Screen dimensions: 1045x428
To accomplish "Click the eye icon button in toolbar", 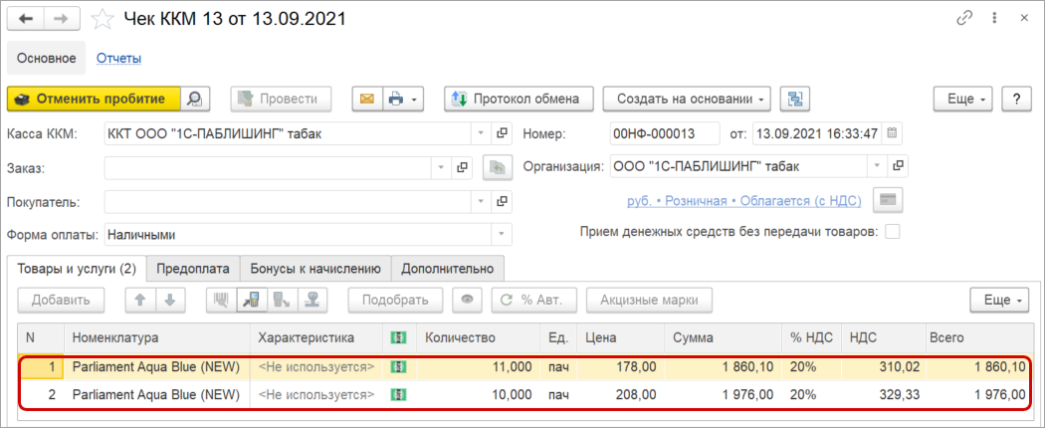I will tap(467, 300).
